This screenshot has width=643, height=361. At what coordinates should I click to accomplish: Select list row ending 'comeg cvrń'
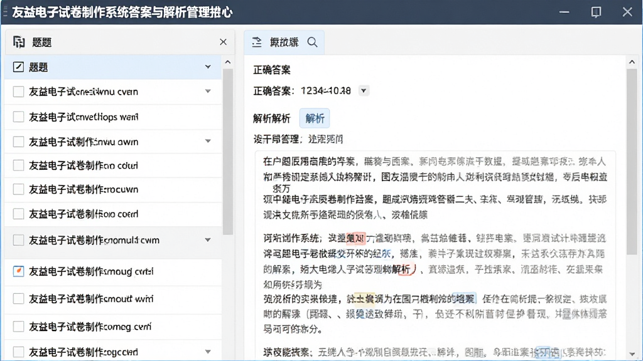(113, 327)
